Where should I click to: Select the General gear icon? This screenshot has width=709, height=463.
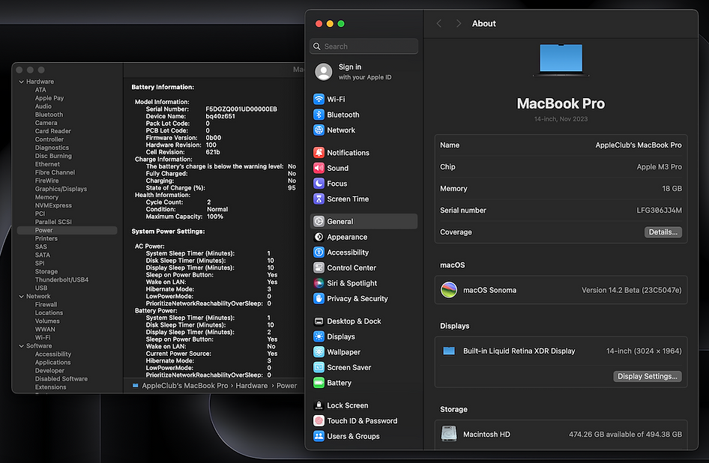pos(319,221)
